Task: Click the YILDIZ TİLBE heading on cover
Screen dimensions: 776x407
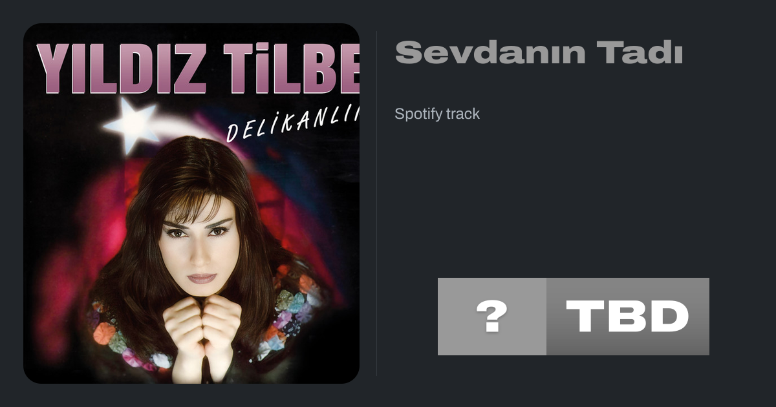Action: (198, 68)
